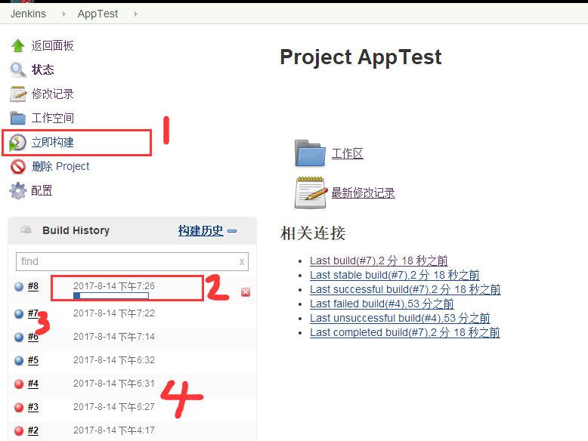Open Last build(#7) link
This screenshot has width=588, height=441.
tap(379, 261)
